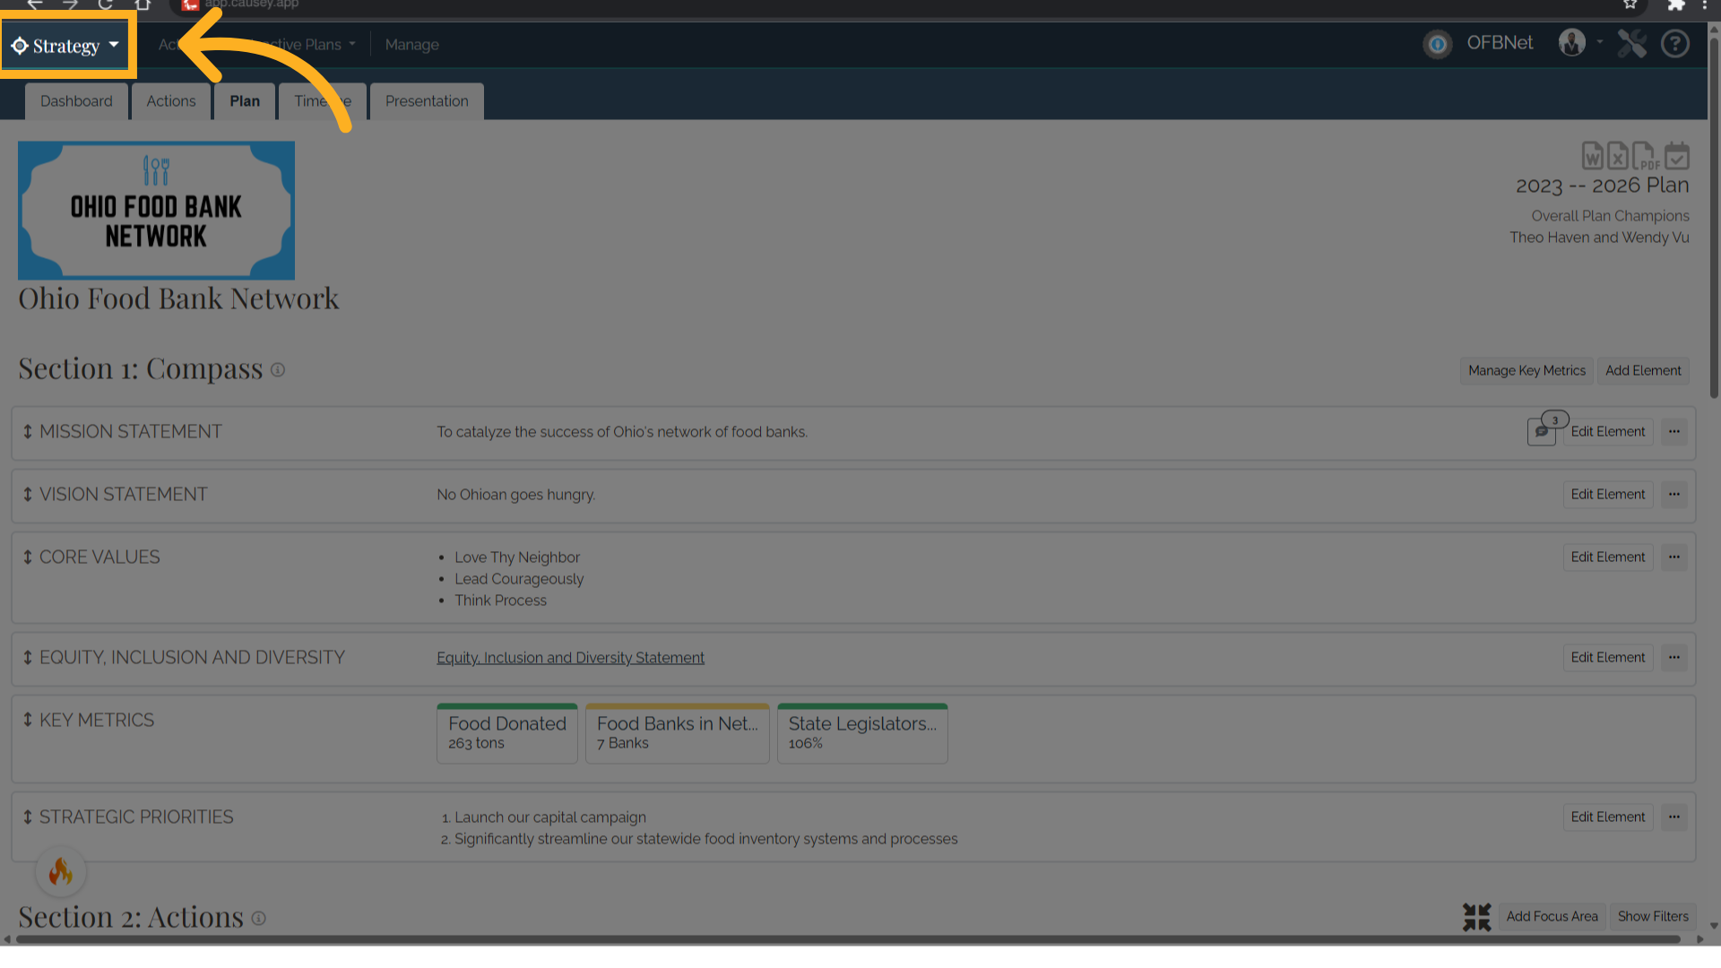Open the State Legislators metric card
1721x968 pixels.
pyautogui.click(x=862, y=733)
